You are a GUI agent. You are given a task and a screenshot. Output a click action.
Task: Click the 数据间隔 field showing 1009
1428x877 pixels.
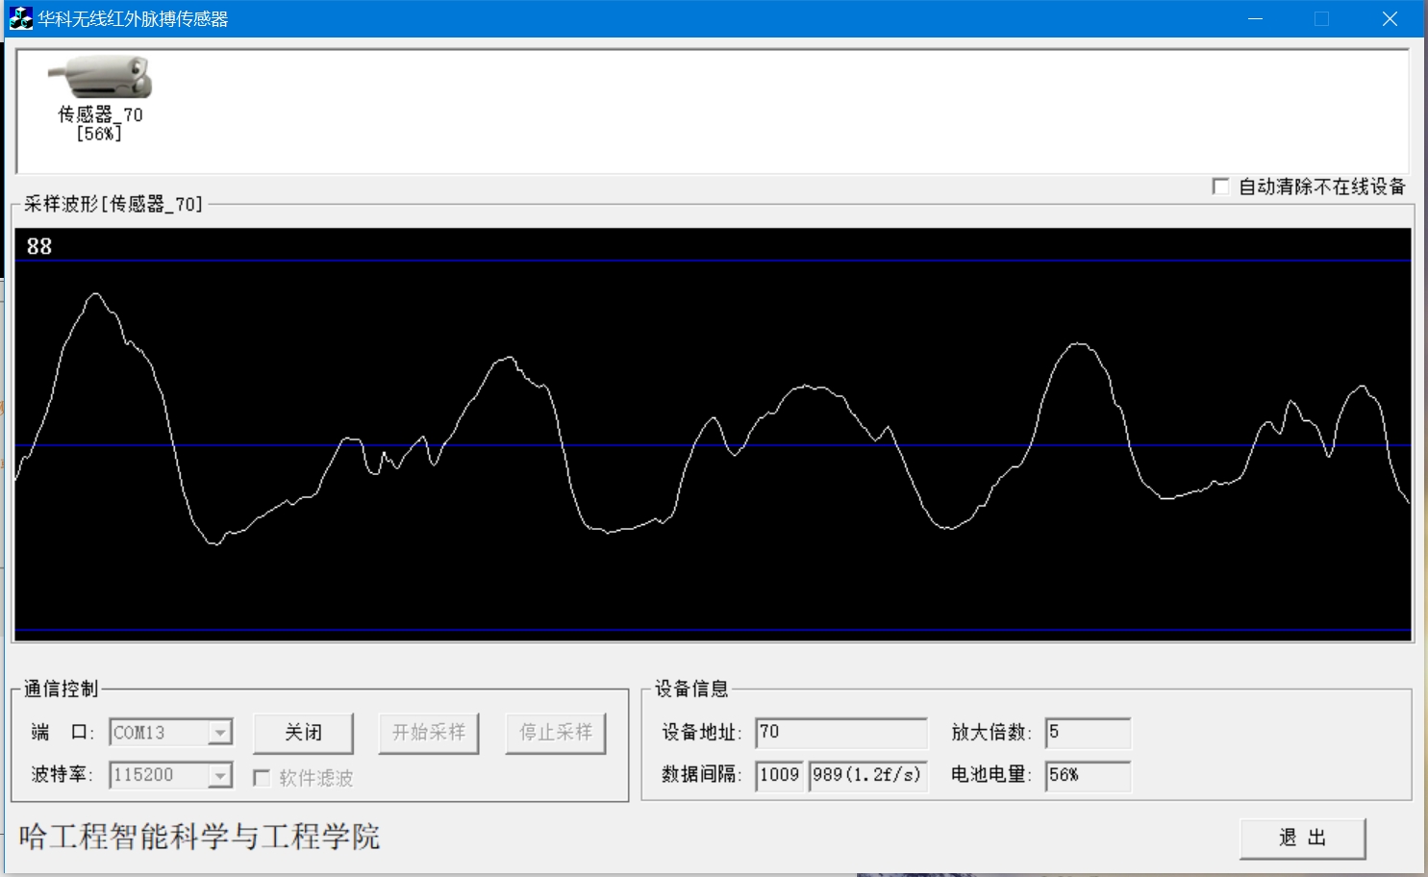pyautogui.click(x=779, y=775)
